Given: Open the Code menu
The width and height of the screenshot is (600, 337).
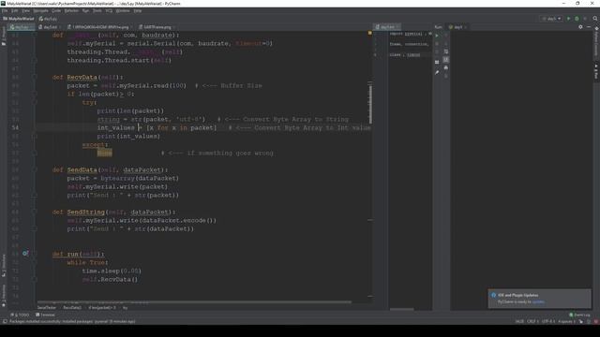Looking at the screenshot, I should (x=56, y=10).
